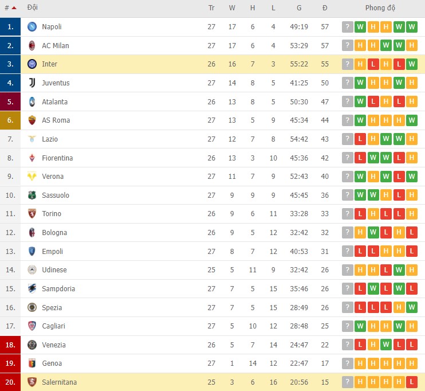
Task: Sort table by the W wins column
Action: point(232,8)
